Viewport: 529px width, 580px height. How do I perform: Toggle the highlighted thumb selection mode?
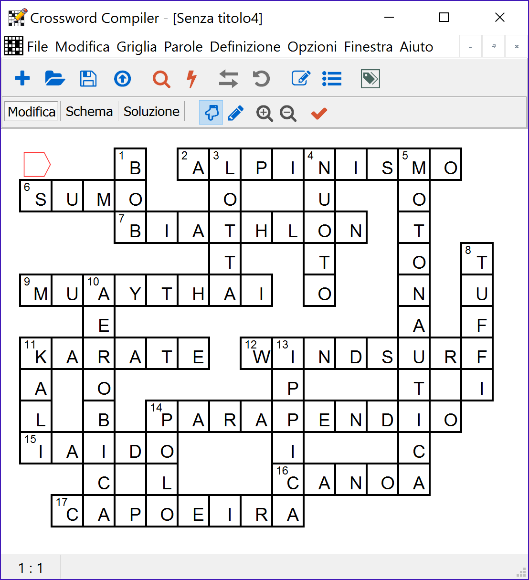pyautogui.click(x=211, y=113)
